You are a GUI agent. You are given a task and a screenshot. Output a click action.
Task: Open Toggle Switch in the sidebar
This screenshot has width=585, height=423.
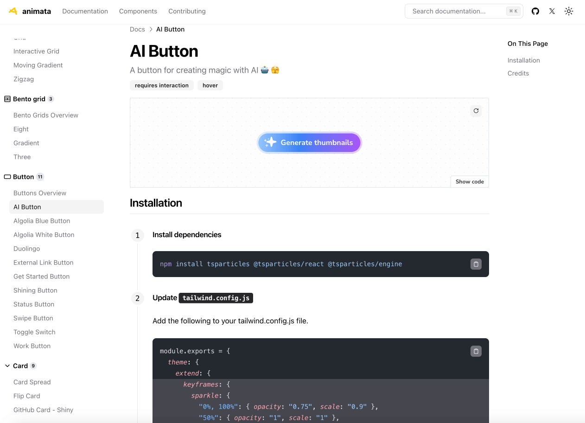(34, 332)
